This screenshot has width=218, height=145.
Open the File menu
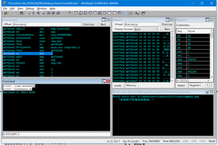(5, 8)
